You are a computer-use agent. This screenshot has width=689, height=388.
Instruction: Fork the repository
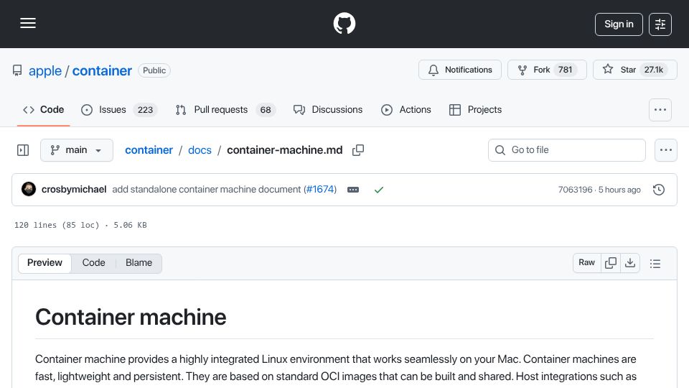pyautogui.click(x=547, y=70)
